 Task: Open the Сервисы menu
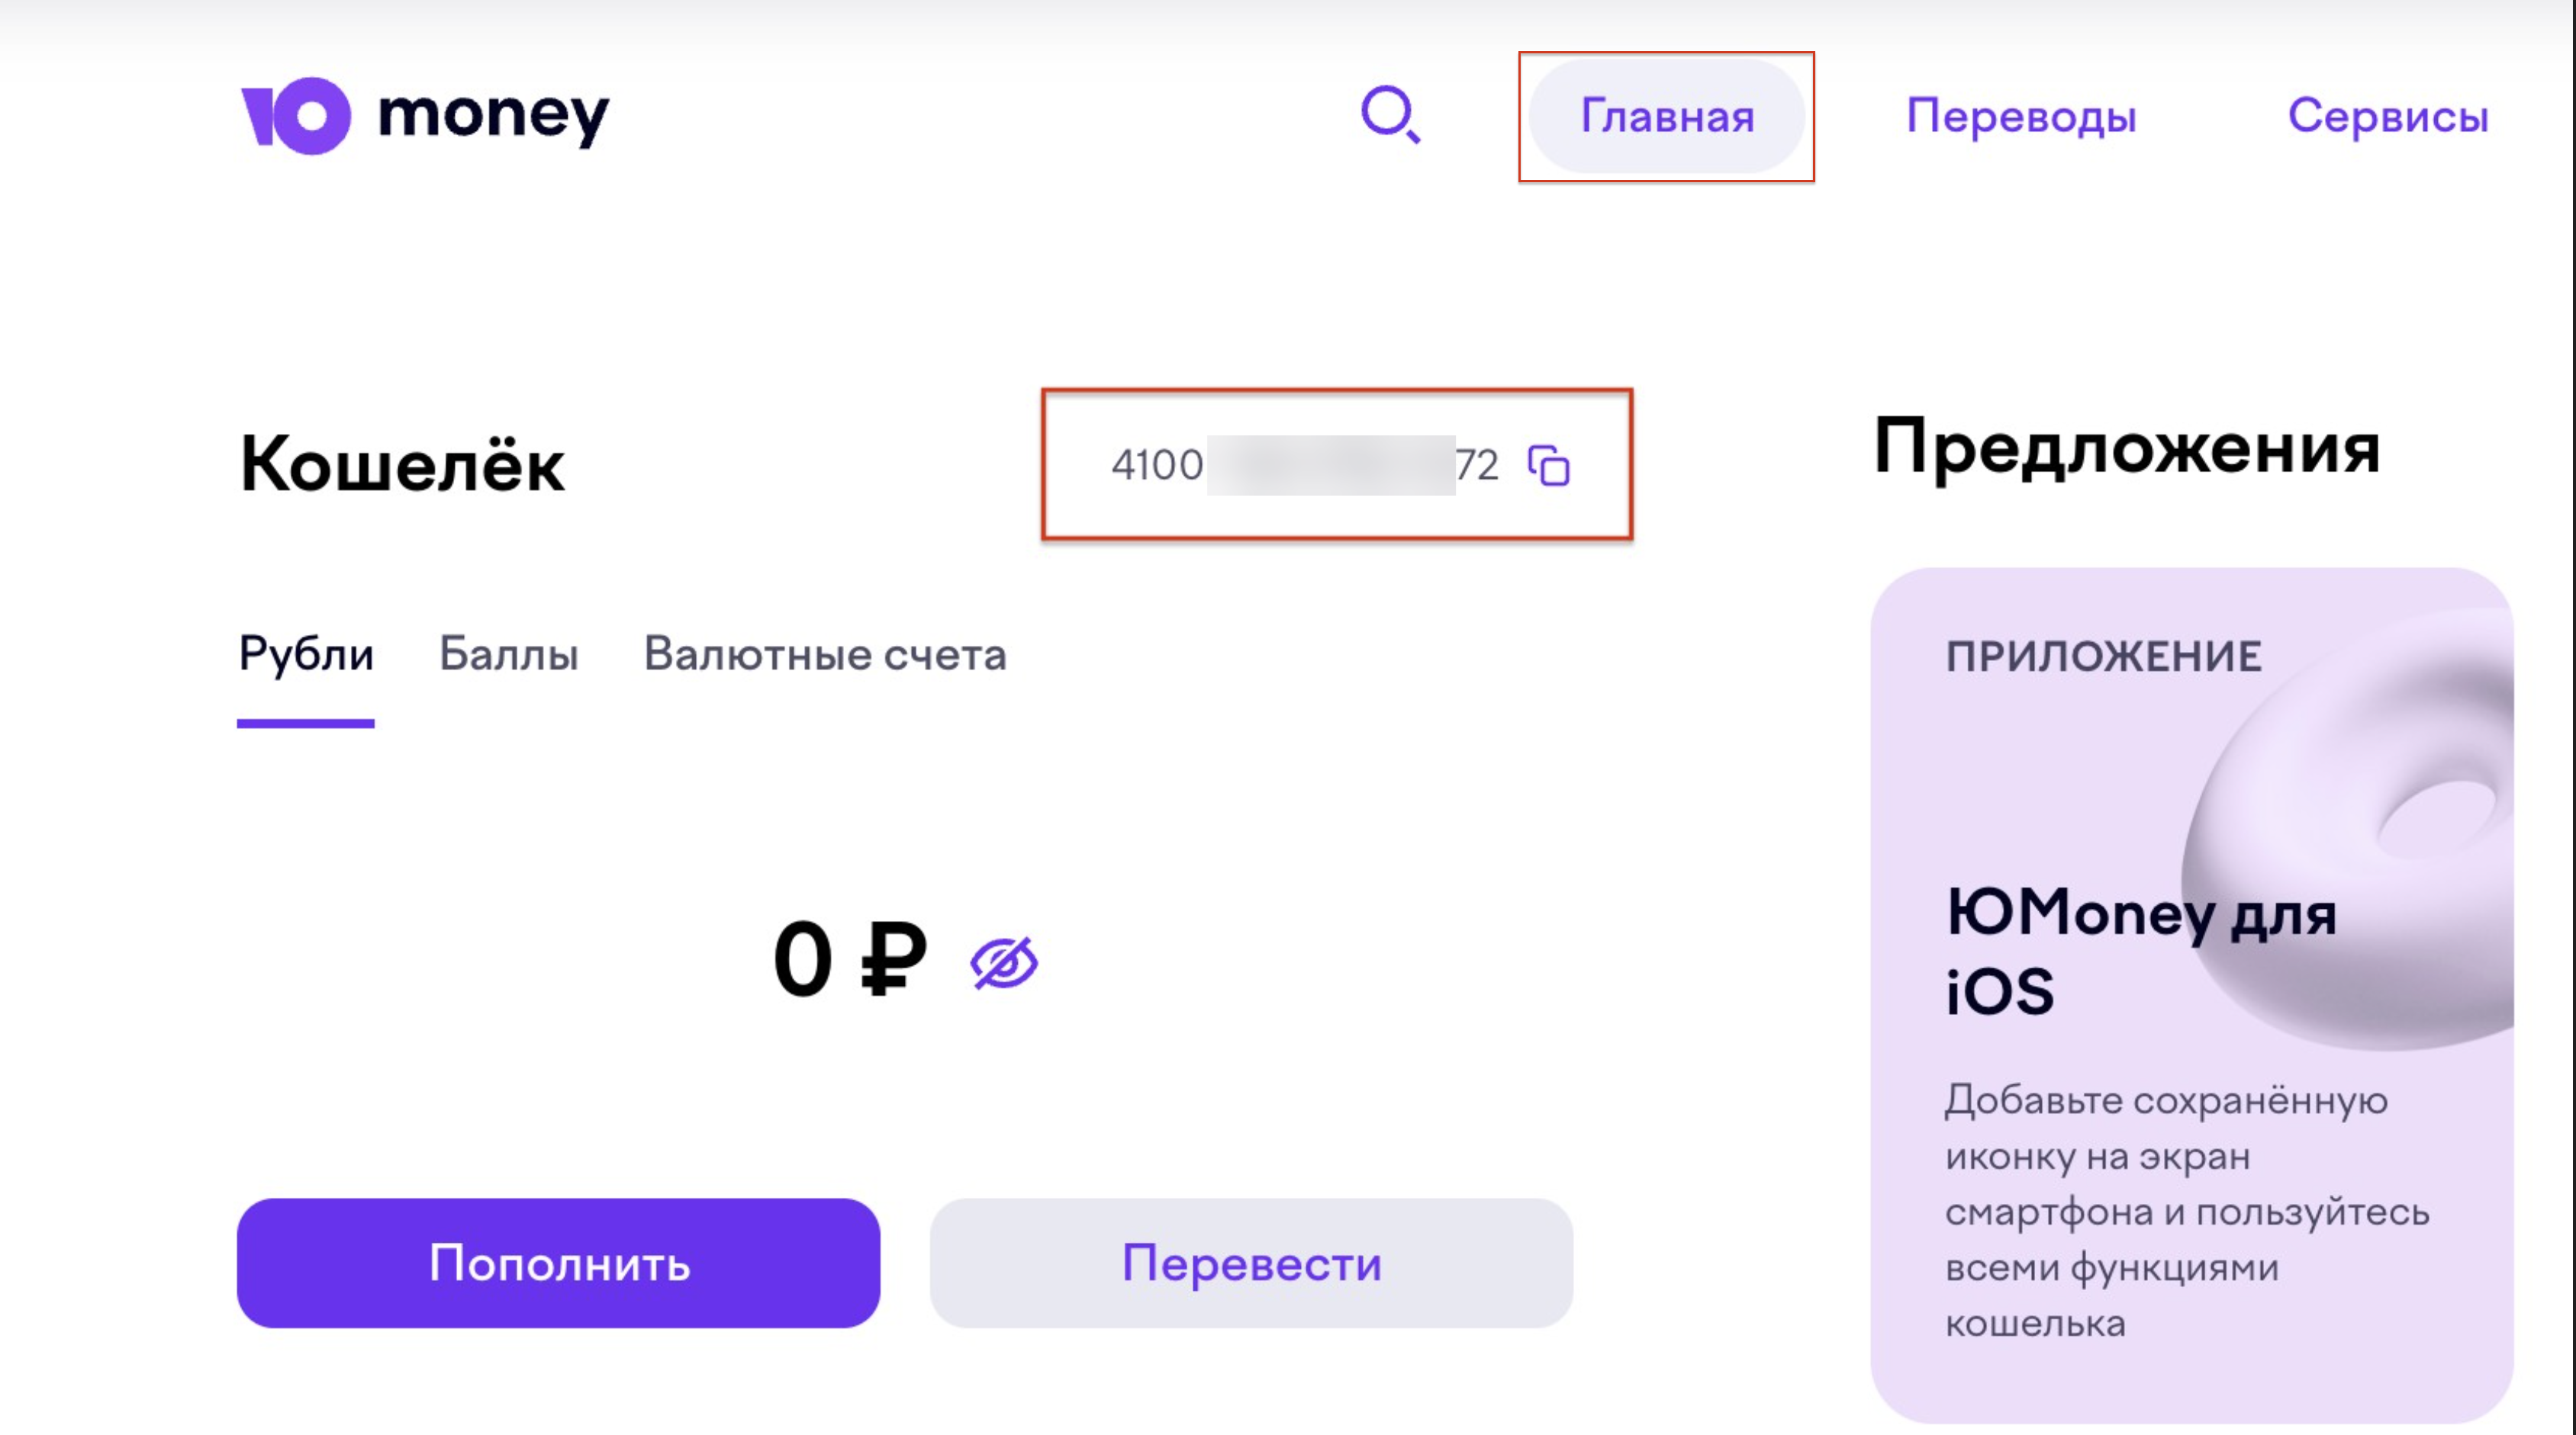click(x=2387, y=116)
